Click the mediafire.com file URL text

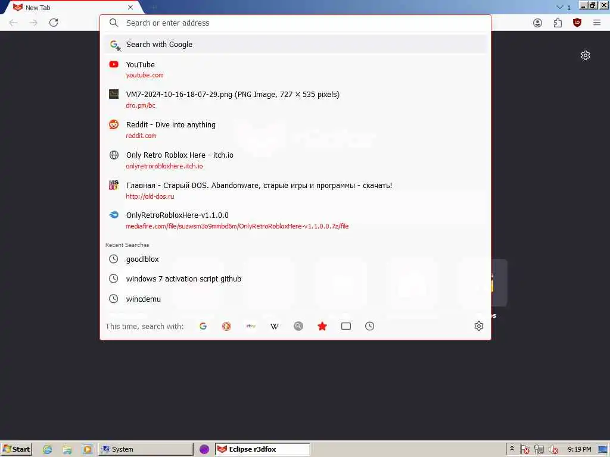237,226
